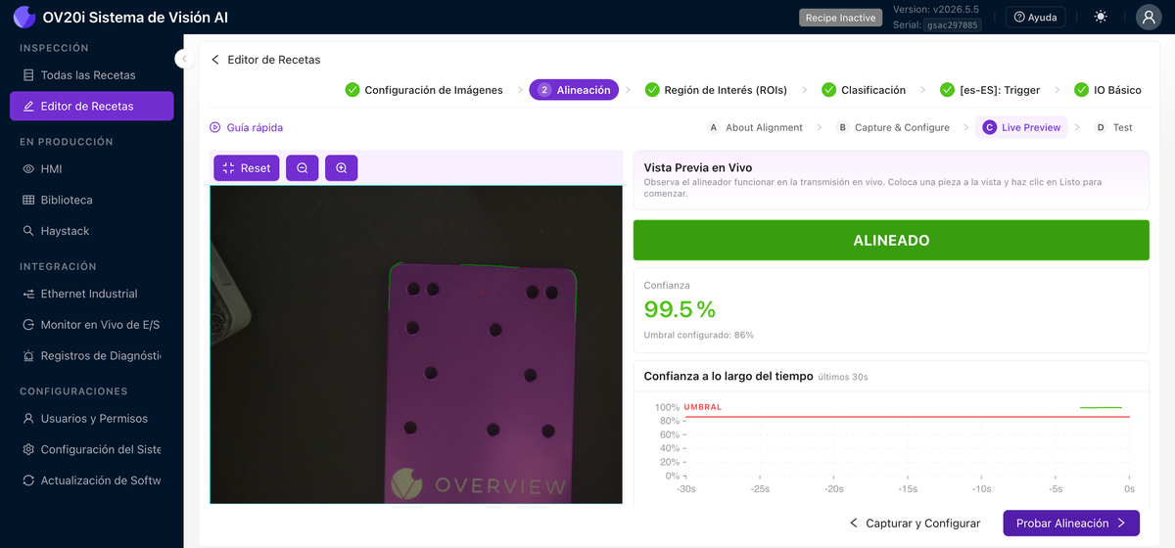Open the user profile avatar menu
The height and width of the screenshot is (548, 1175).
(1149, 17)
